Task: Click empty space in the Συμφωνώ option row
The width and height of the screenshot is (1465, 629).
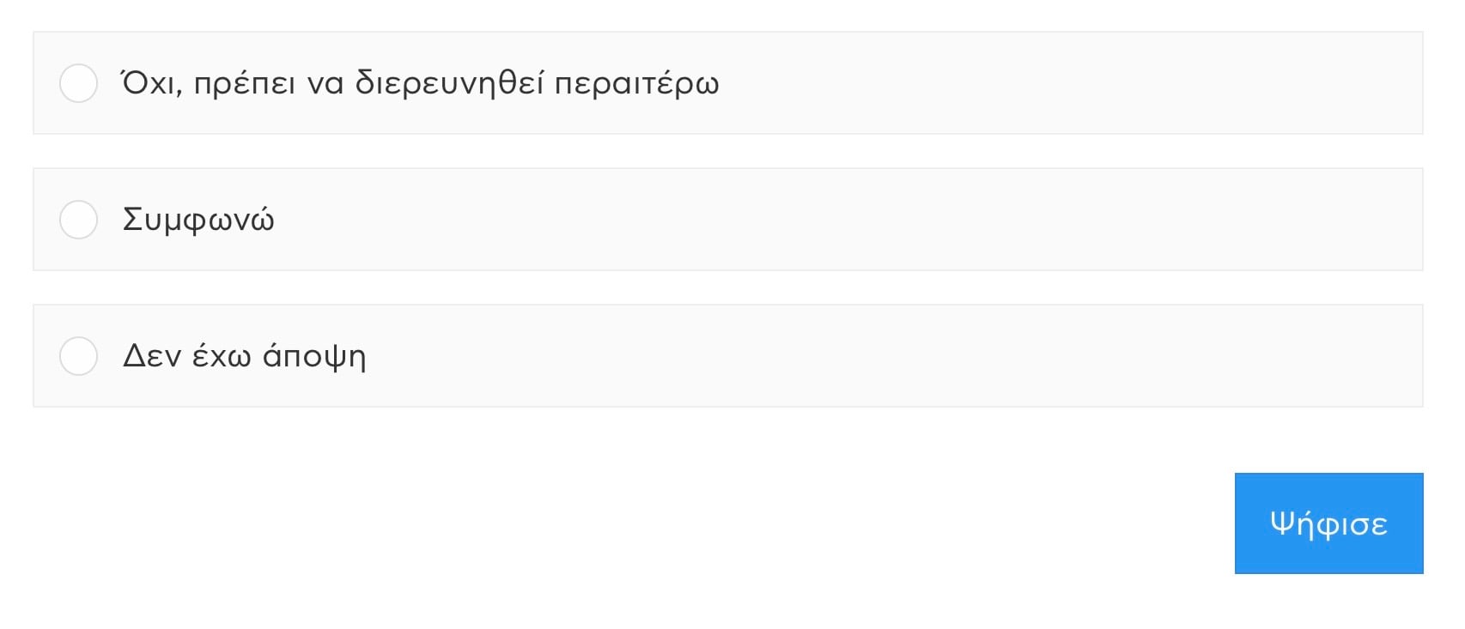Action: pyautogui.click(x=859, y=220)
